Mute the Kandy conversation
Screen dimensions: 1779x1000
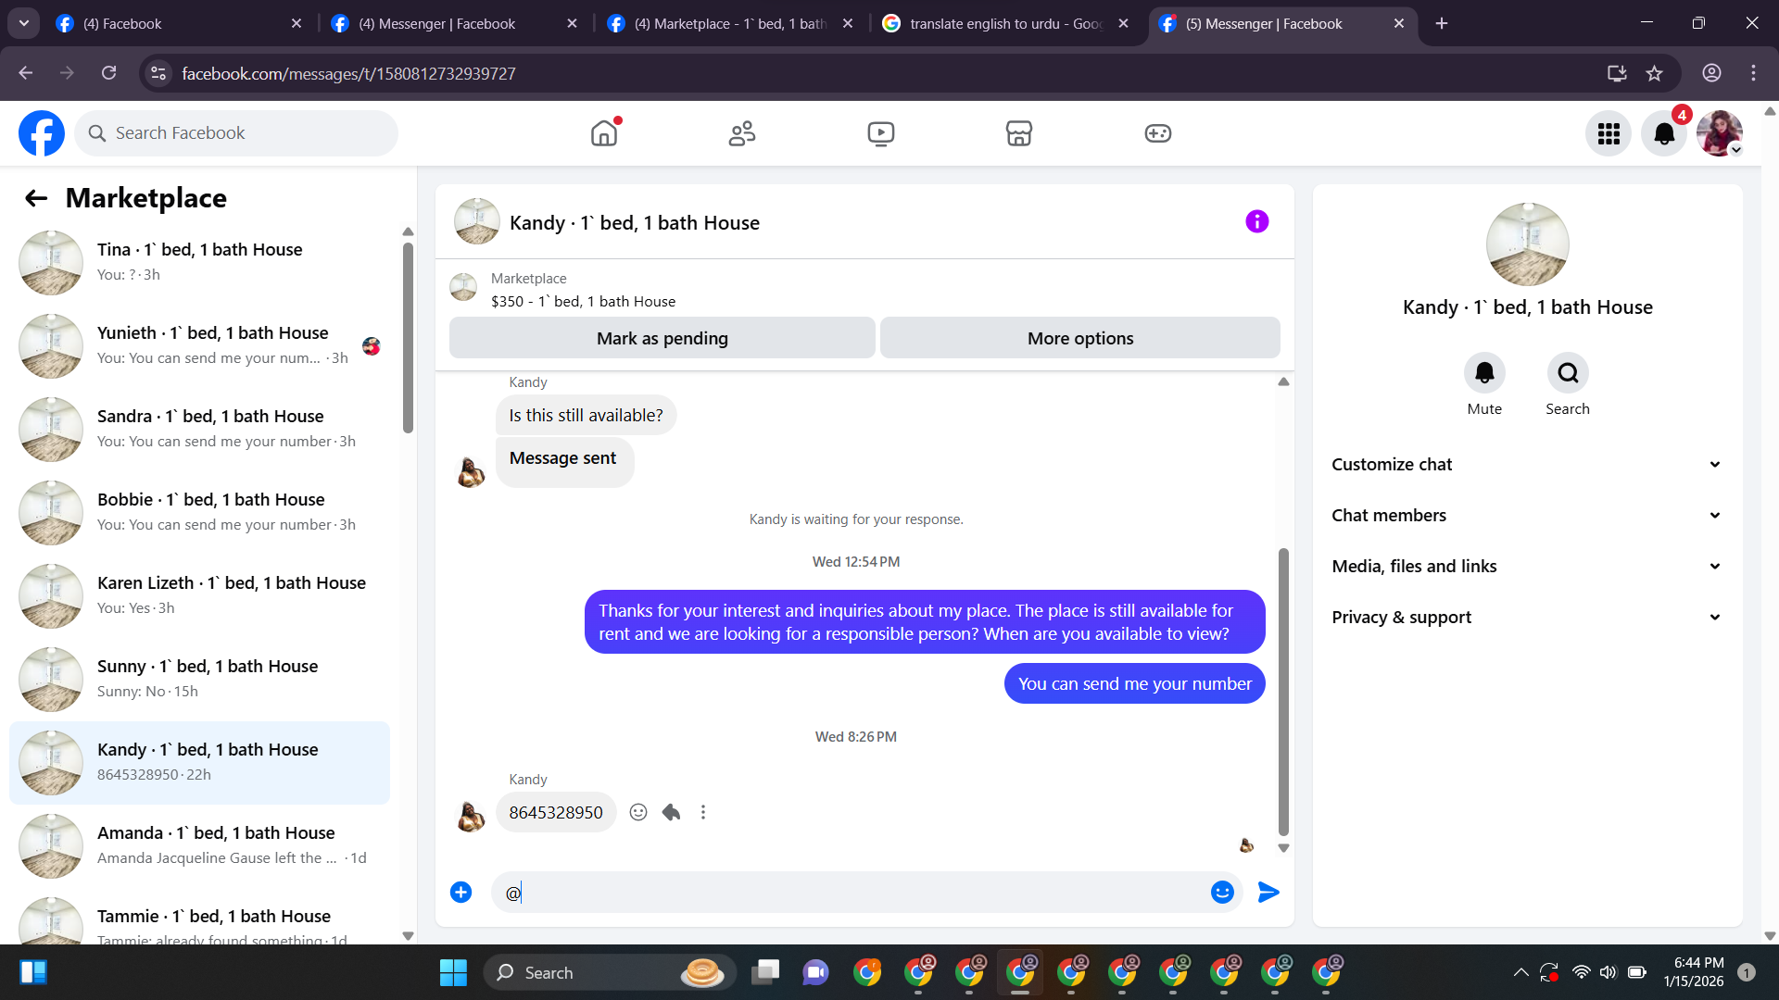(x=1483, y=373)
